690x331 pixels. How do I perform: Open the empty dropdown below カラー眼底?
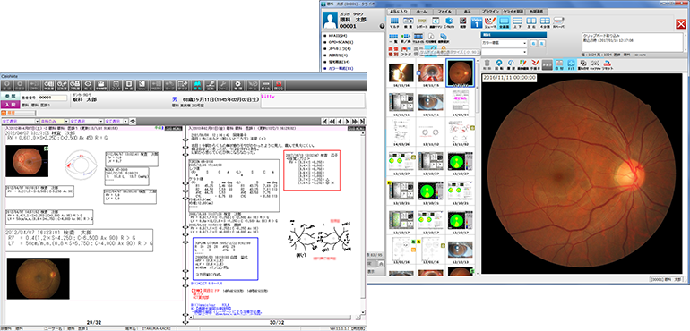(504, 51)
